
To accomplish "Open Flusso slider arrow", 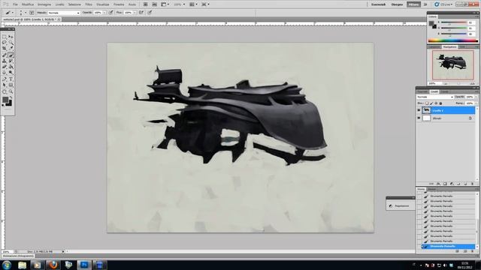I will click(135, 13).
